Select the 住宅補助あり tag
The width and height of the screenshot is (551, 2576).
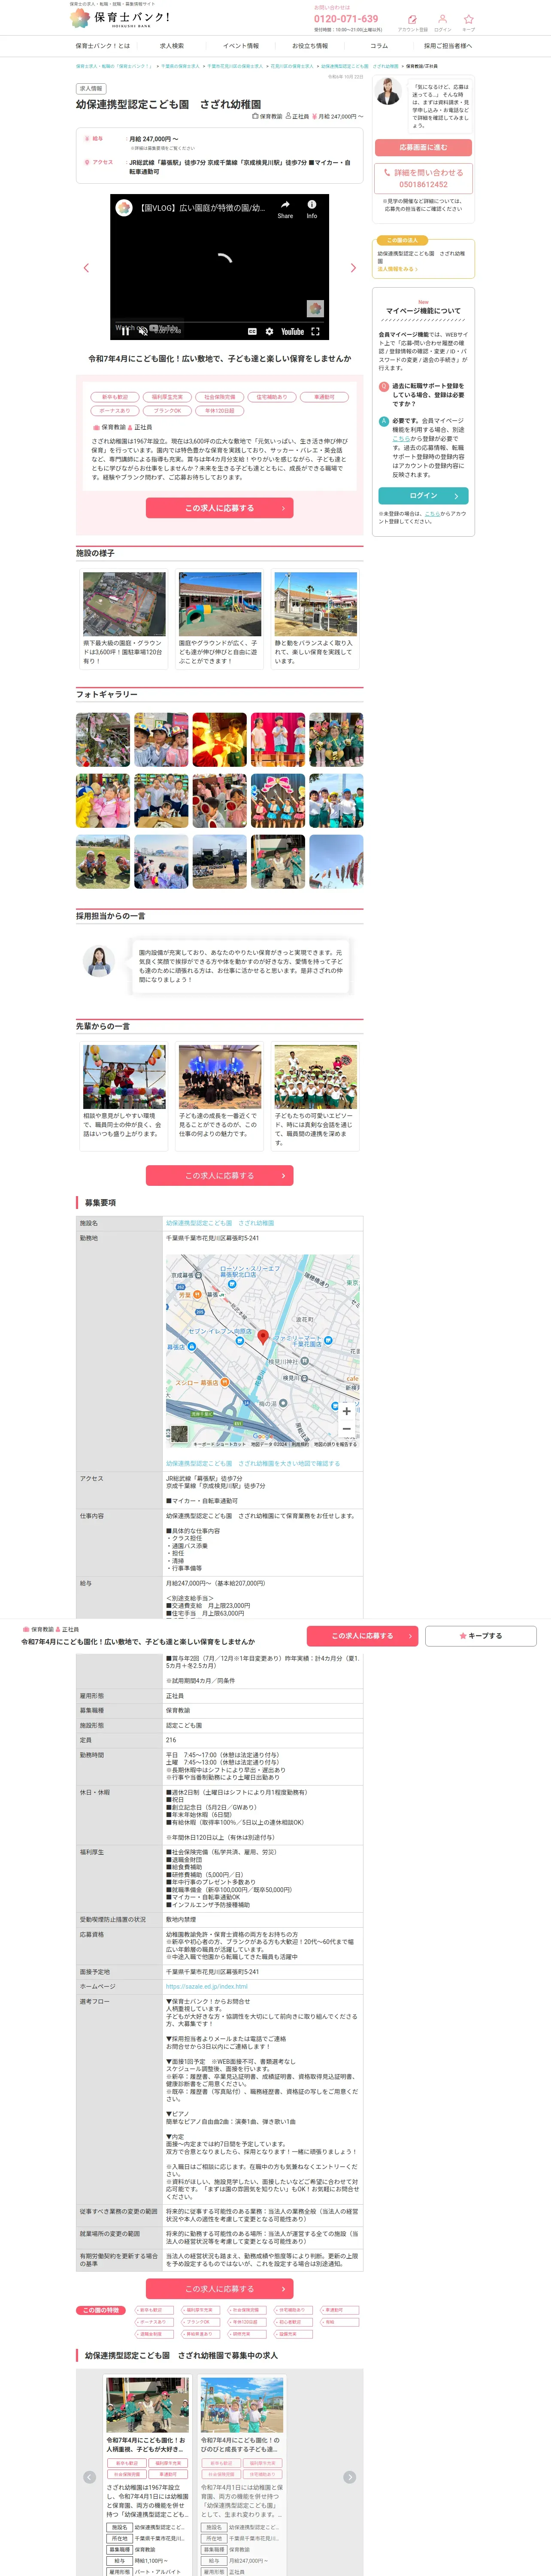click(271, 397)
